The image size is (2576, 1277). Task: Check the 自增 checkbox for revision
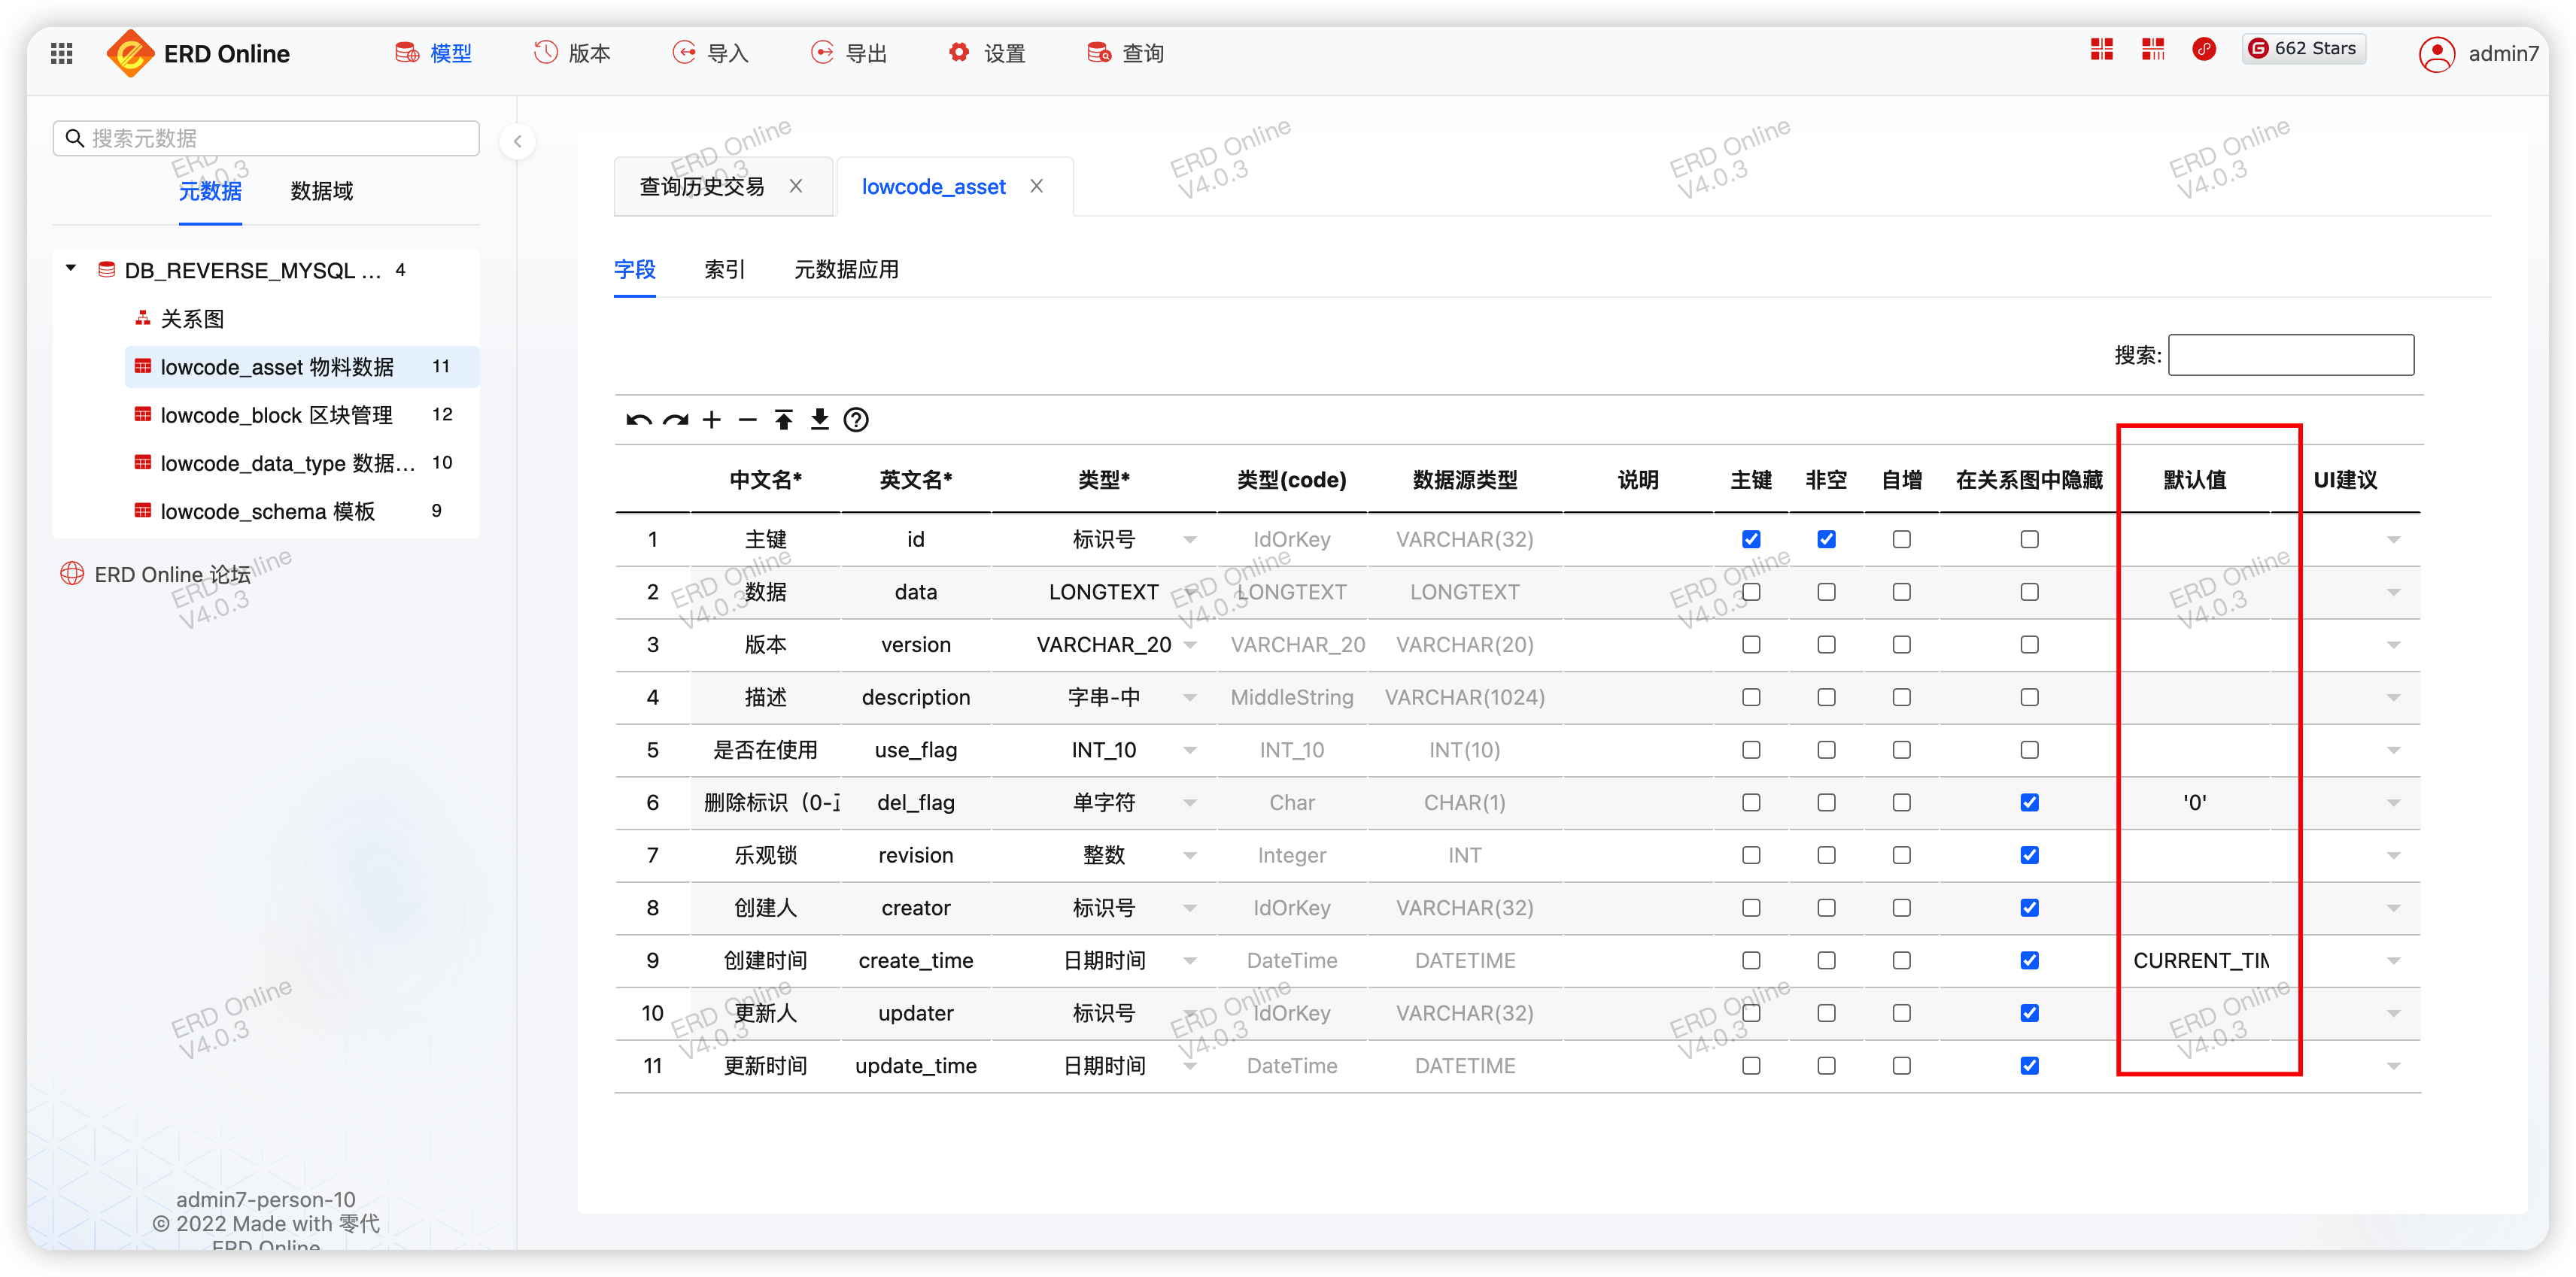(x=1901, y=855)
